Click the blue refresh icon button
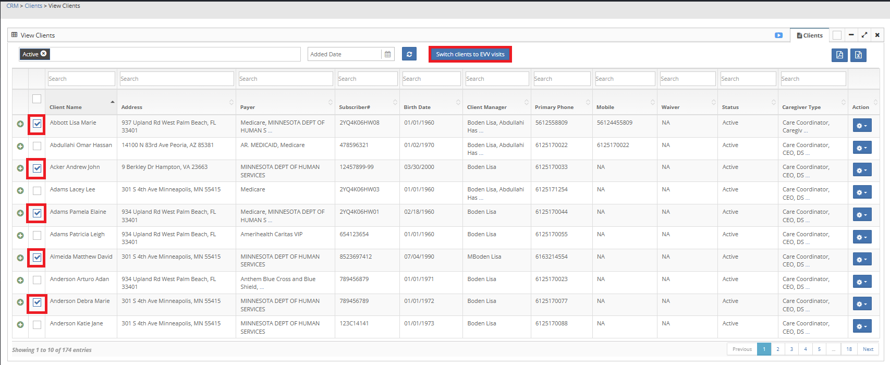 [409, 54]
